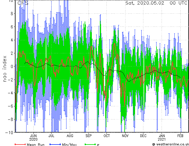The width and height of the screenshot is (189, 146).
Task: Click the y-axis value -8
Action: pyautogui.click(x=10, y=119)
